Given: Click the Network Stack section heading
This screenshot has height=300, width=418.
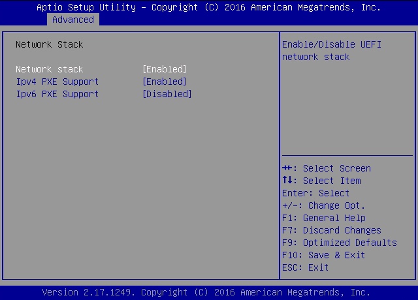Looking at the screenshot, I should (50, 44).
